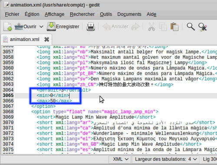This screenshot has height=165, width=217.
Task: Paste clipboard with paste icon
Action: pos(174,27)
